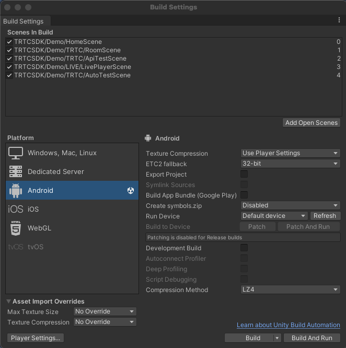
Task: Open the Learn about Unity Build Automation link
Action: click(x=288, y=325)
